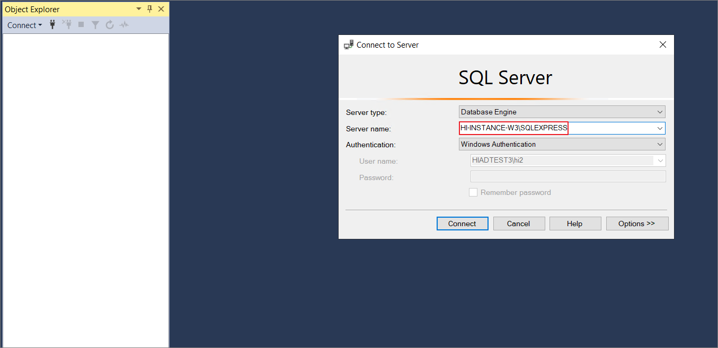Viewport: 718px width, 348px height.
Task: Click the Password field
Action: 568,177
